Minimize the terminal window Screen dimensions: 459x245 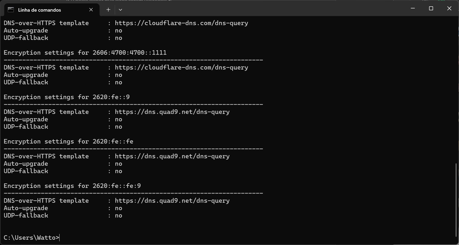pos(413,8)
